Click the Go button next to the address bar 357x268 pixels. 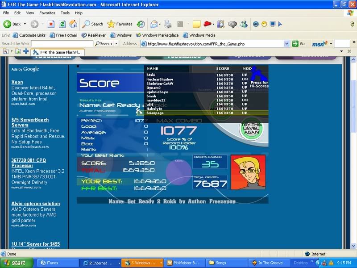pos(299,44)
